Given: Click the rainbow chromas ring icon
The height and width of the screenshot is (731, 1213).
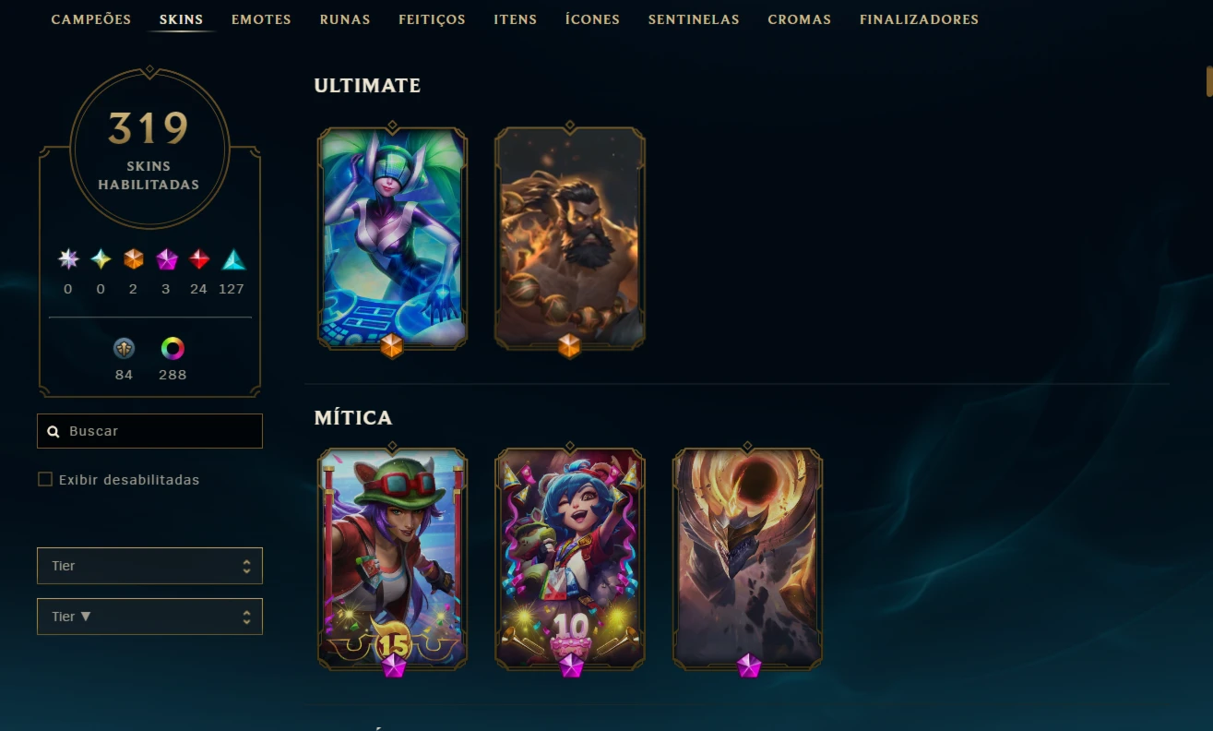Looking at the screenshot, I should (x=172, y=348).
